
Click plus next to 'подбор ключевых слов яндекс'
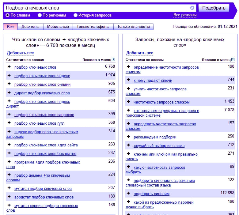tap(9, 75)
